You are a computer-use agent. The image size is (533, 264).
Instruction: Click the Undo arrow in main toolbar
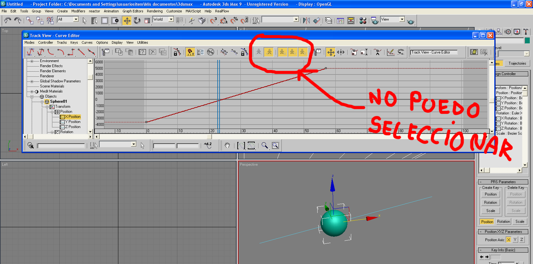(x=8, y=21)
